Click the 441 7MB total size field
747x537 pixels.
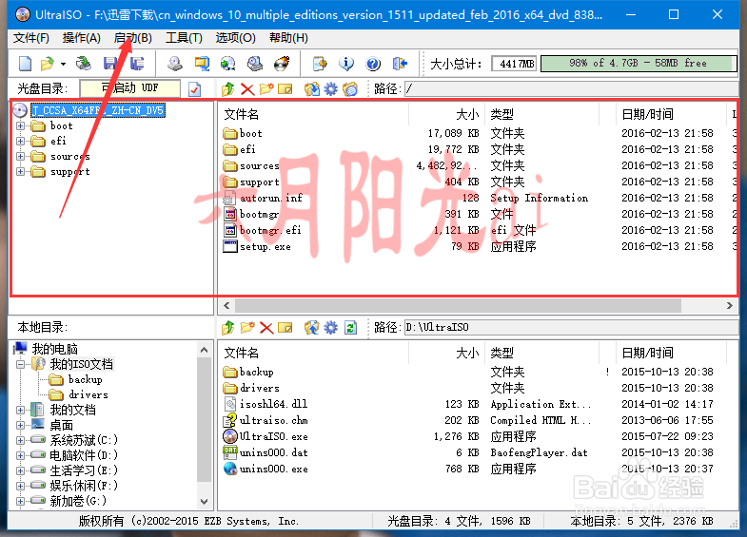tap(514, 64)
